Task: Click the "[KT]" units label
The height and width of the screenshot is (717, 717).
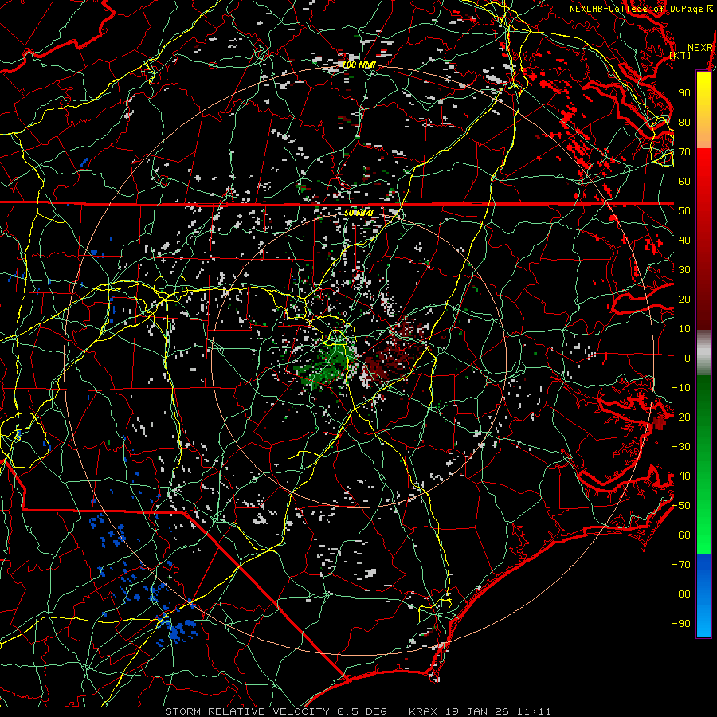Action: [x=680, y=55]
